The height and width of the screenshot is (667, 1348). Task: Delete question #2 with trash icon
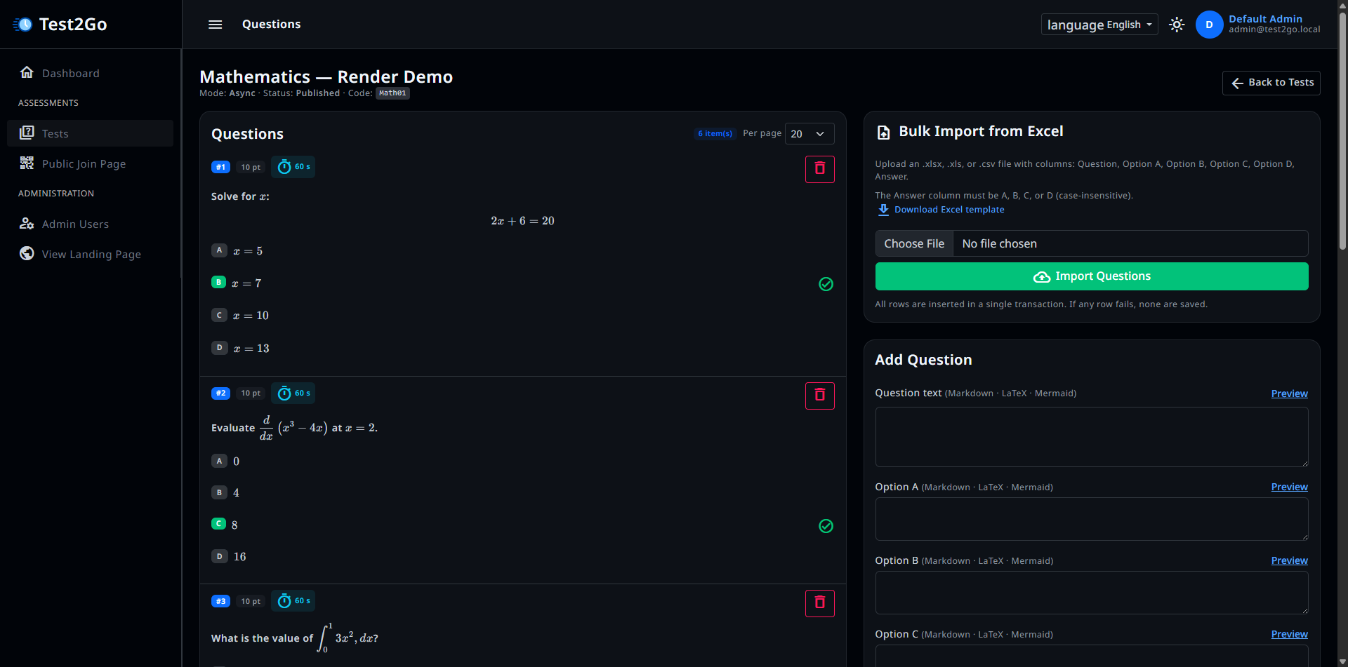coord(819,396)
